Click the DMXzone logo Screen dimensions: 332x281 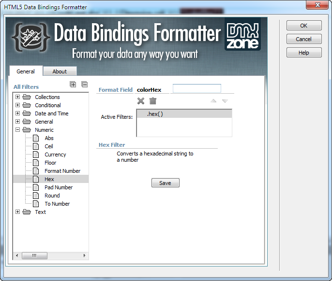tap(242, 34)
